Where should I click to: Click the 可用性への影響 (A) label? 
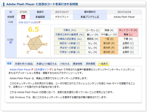(70, 52)
